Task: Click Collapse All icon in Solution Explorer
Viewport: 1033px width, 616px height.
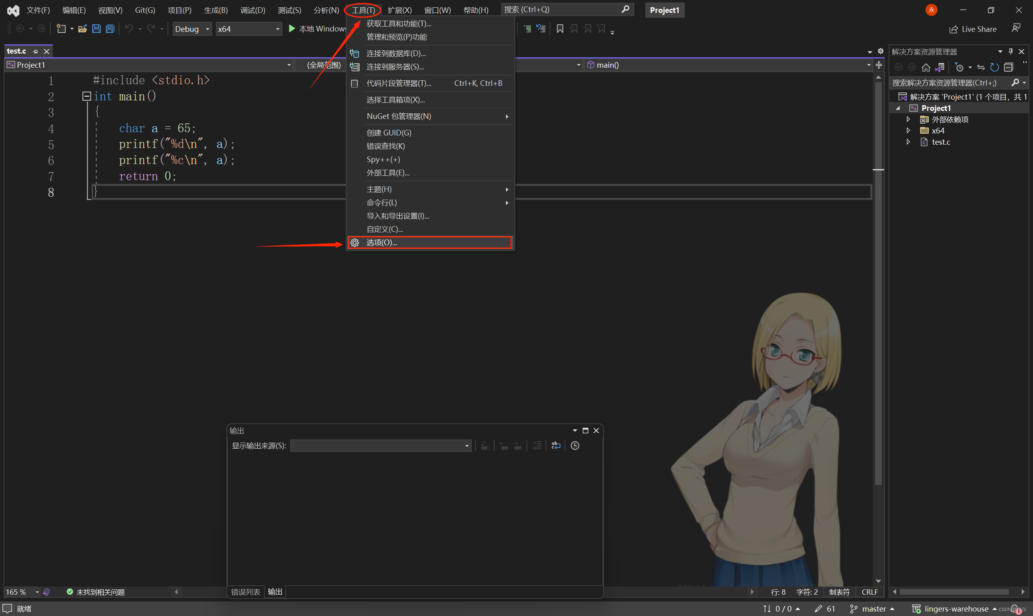Action: point(1008,67)
